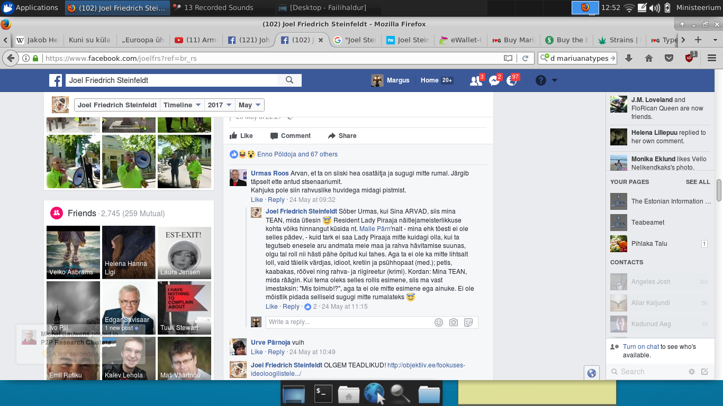
Task: Open Facebook notifications globe icon
Action: [x=512, y=80]
